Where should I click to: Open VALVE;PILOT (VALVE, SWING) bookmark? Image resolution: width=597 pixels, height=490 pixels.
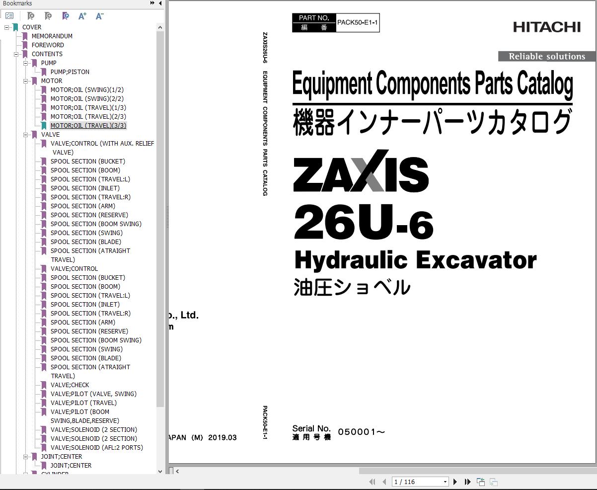[93, 394]
